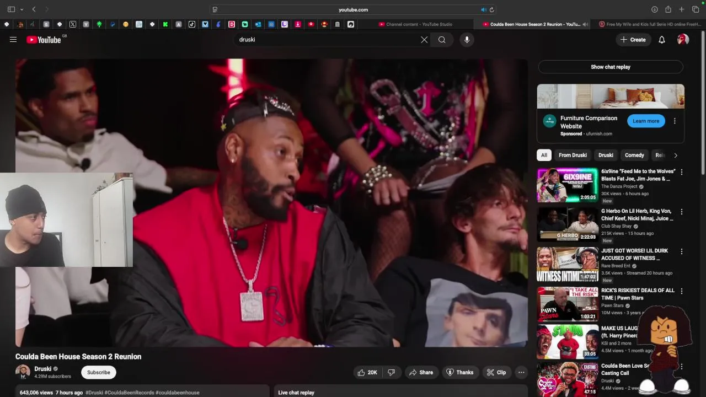
Task: Like the video (20K)
Action: pyautogui.click(x=368, y=372)
